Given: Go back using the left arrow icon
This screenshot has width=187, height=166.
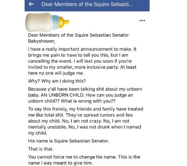Looking at the screenshot, I should point(31,4).
